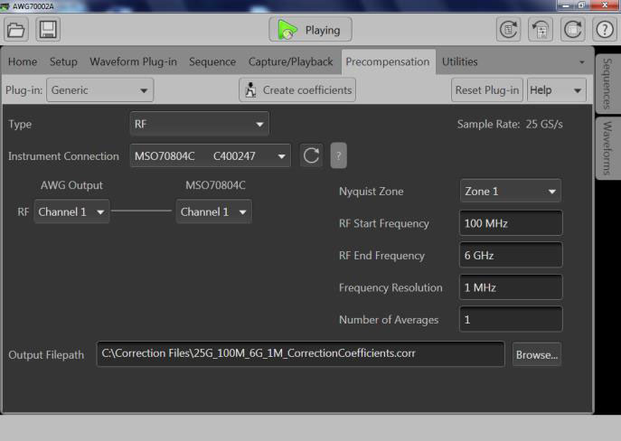
Task: Open the Plug-in Generic dropdown
Action: click(100, 90)
